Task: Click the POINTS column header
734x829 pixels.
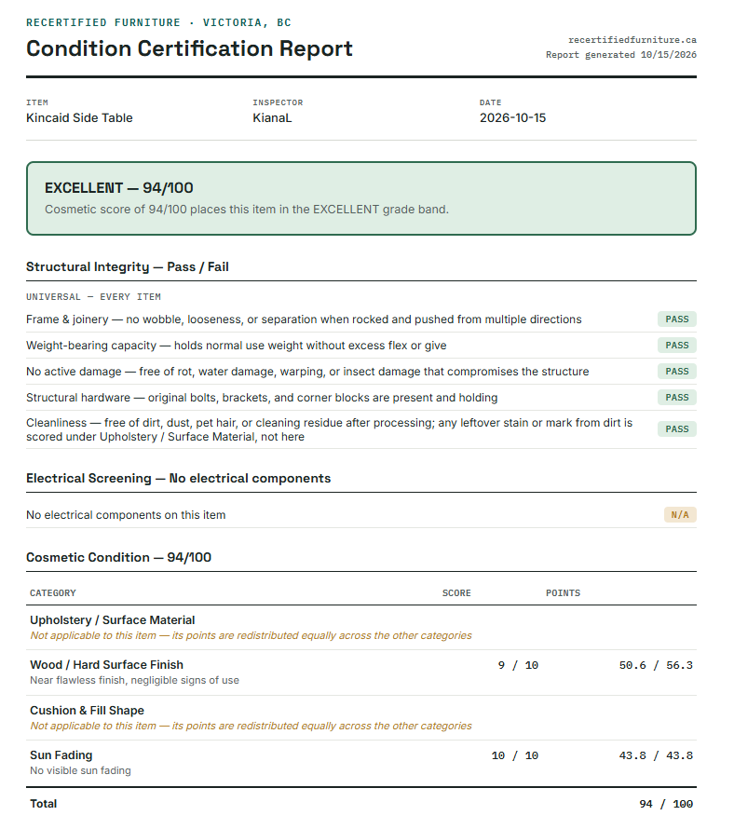Action: coord(563,593)
